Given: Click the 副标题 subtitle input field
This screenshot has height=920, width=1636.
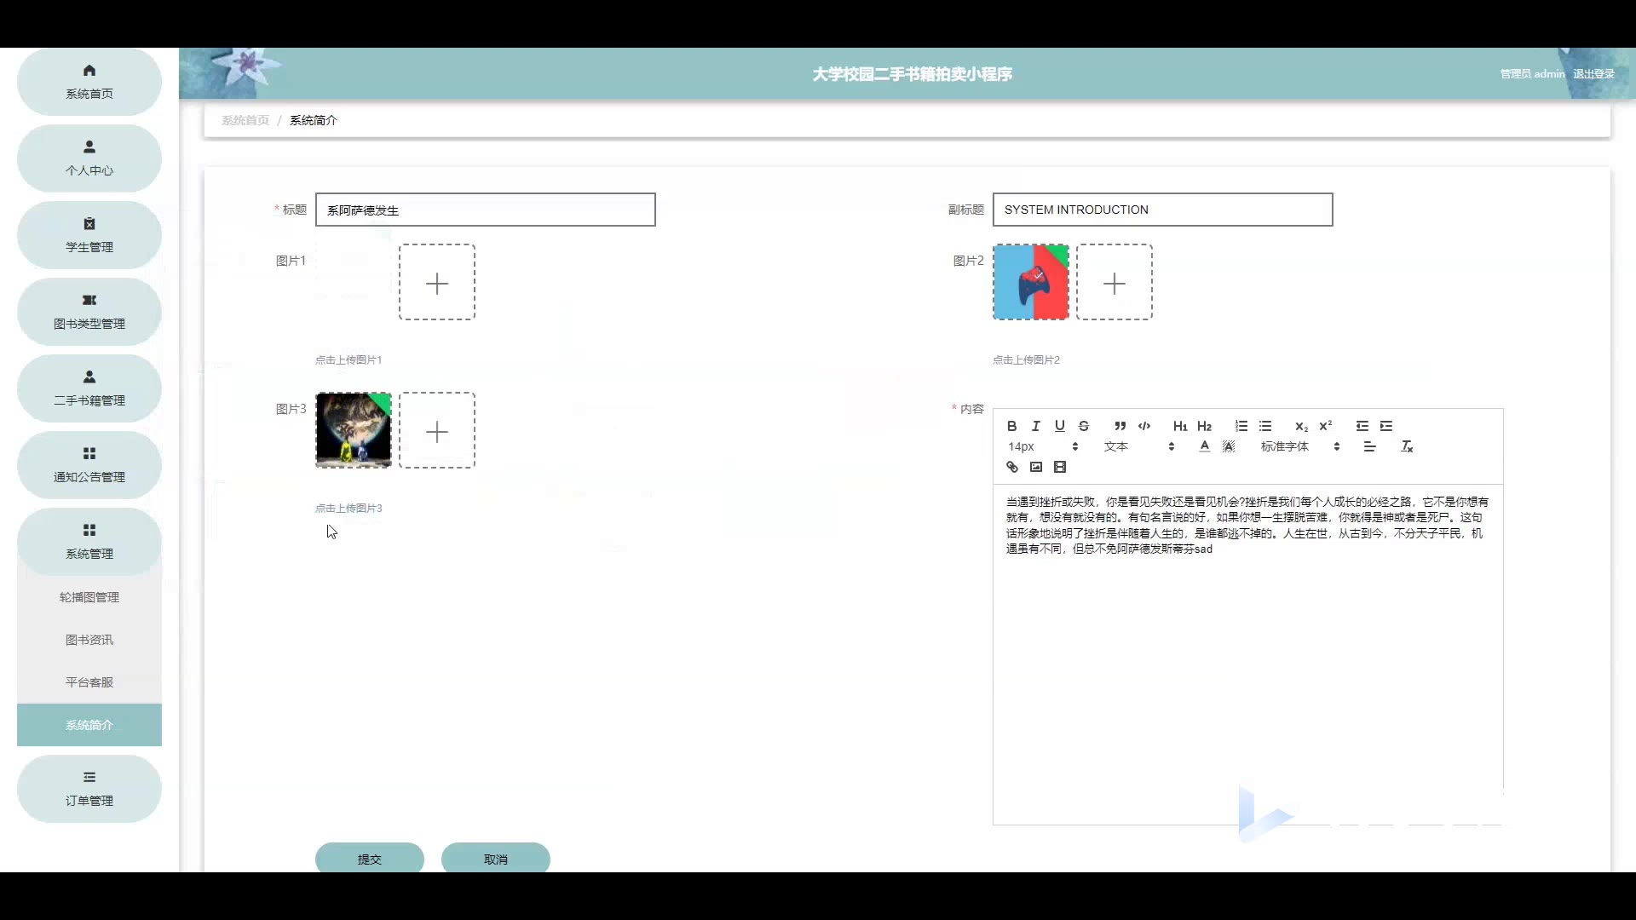Looking at the screenshot, I should tap(1162, 210).
